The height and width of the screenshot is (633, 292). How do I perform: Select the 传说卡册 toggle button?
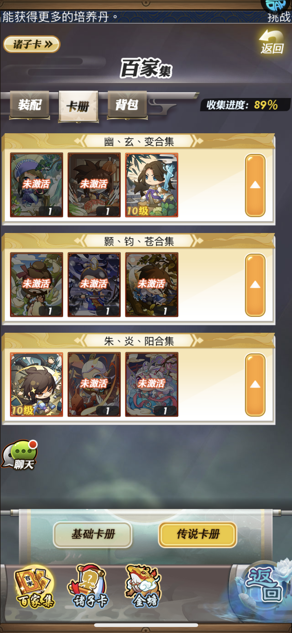(x=198, y=534)
